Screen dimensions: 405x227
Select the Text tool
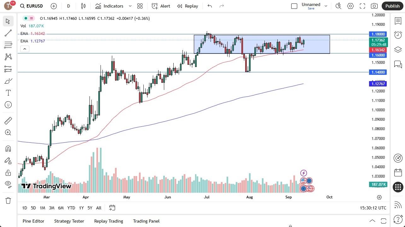8,92
